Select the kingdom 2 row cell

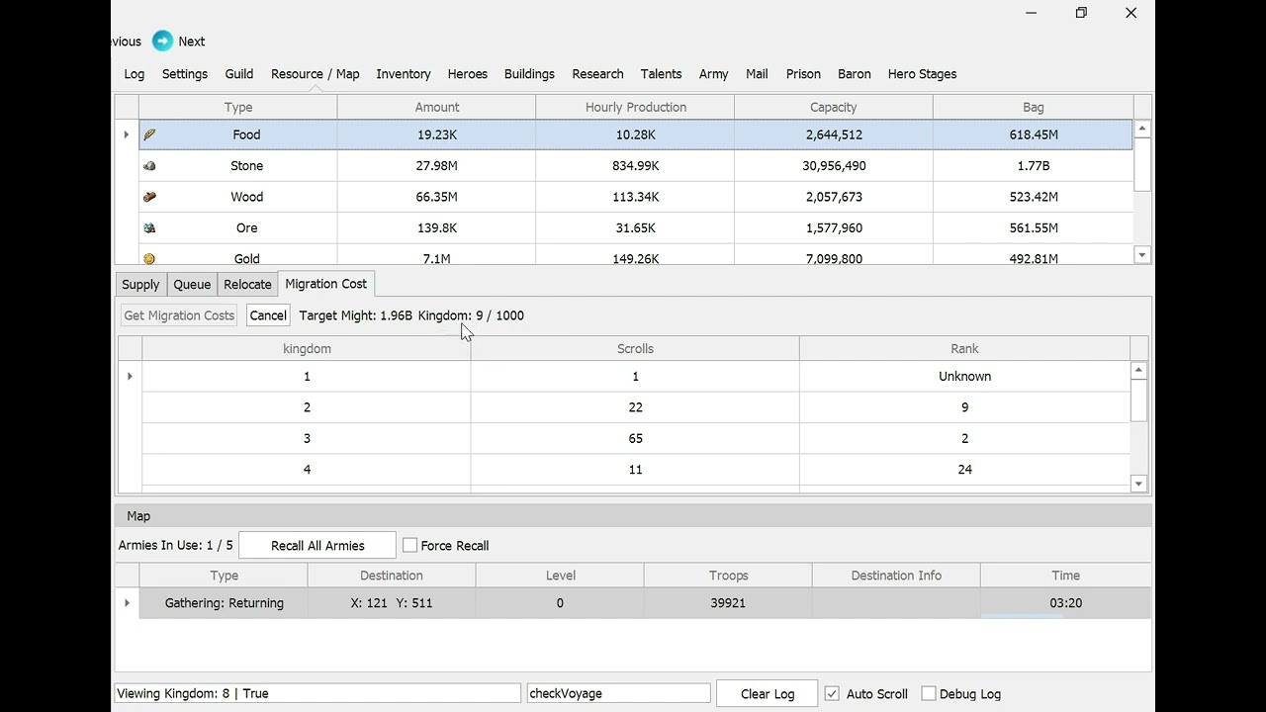[x=307, y=407]
